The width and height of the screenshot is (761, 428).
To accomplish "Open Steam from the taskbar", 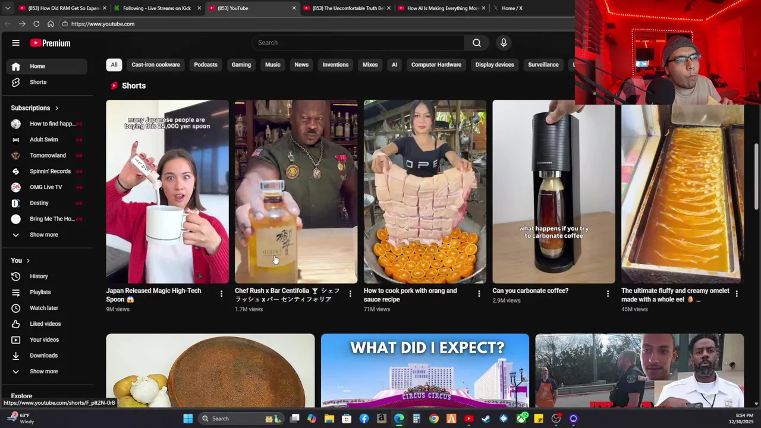I will coord(486,418).
